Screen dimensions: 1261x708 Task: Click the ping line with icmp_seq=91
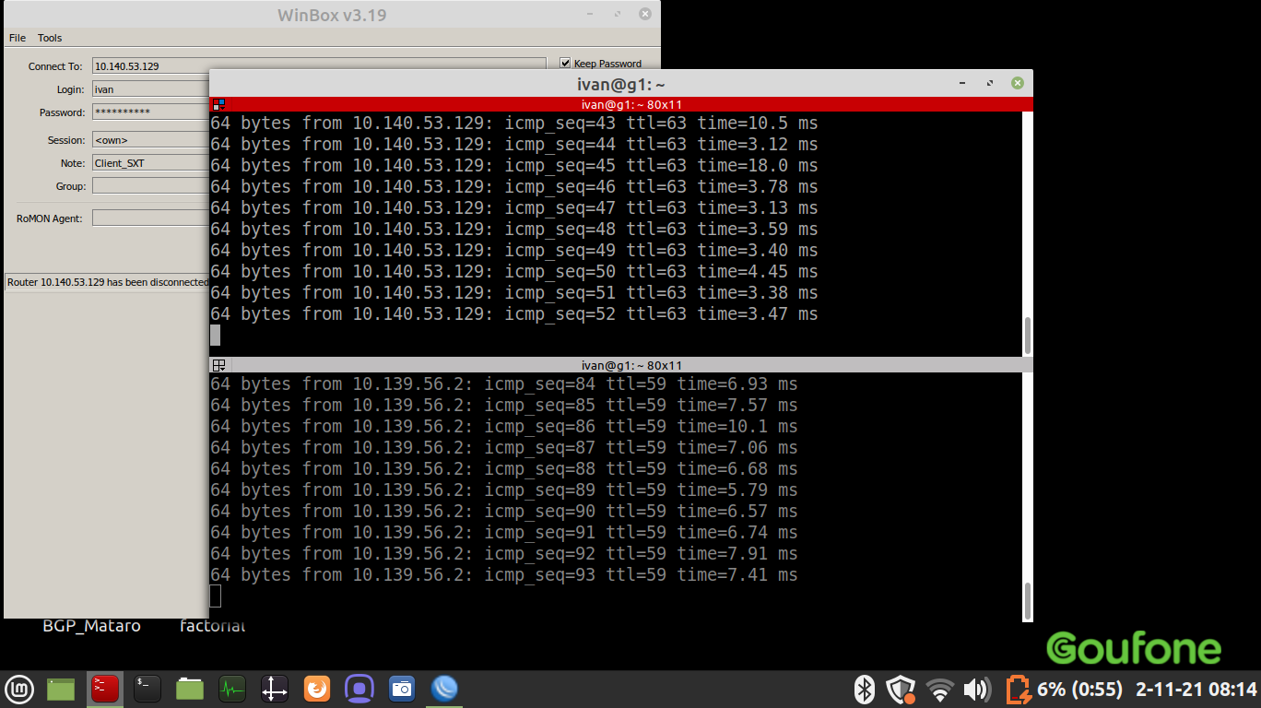point(504,533)
